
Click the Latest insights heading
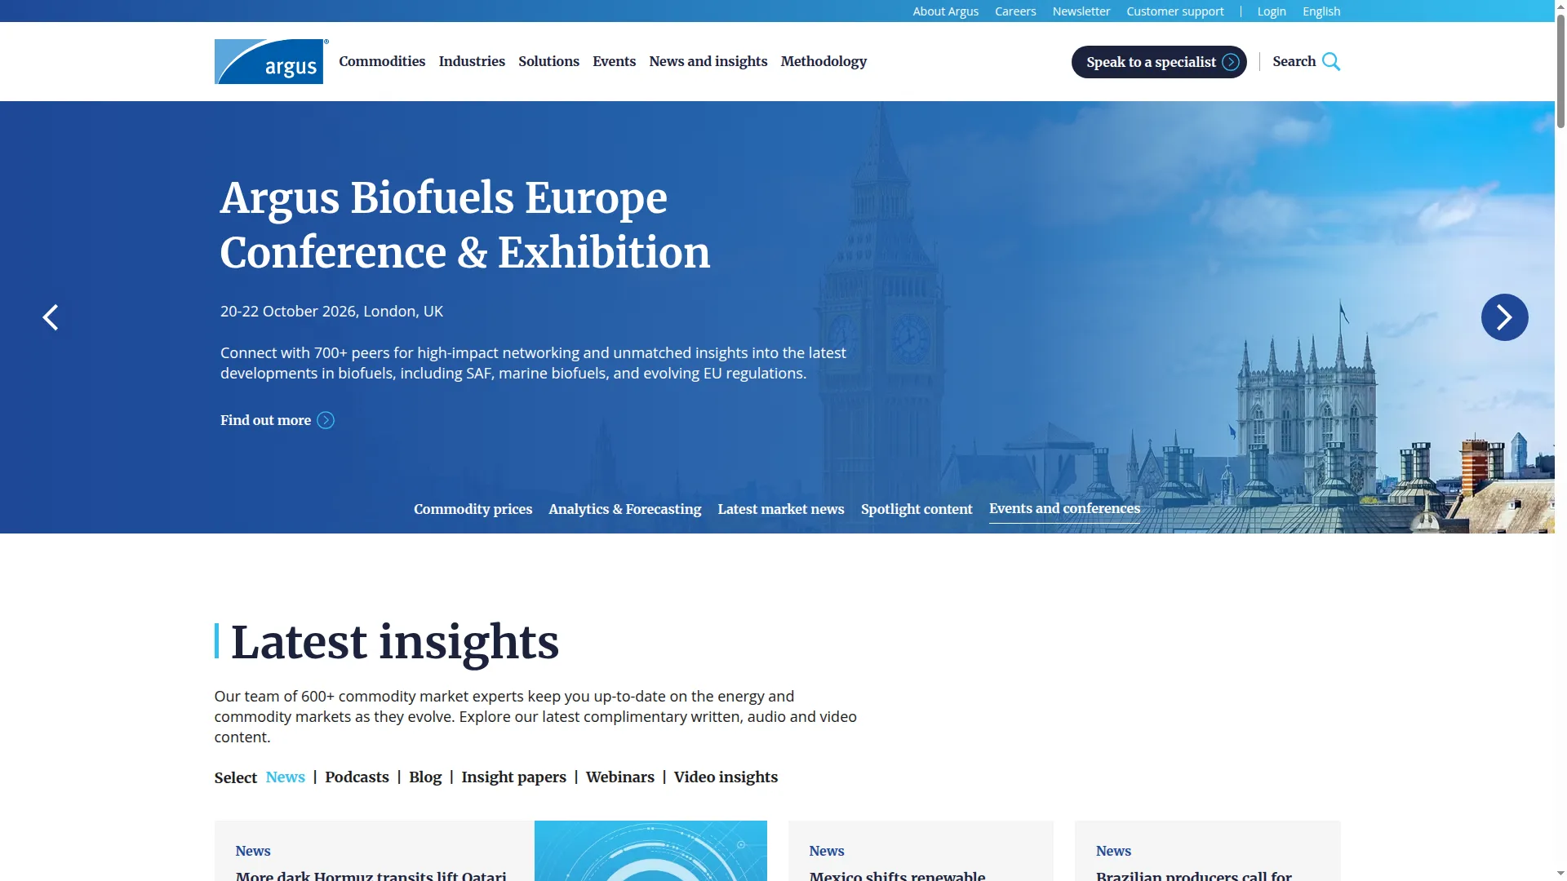pyautogui.click(x=395, y=642)
